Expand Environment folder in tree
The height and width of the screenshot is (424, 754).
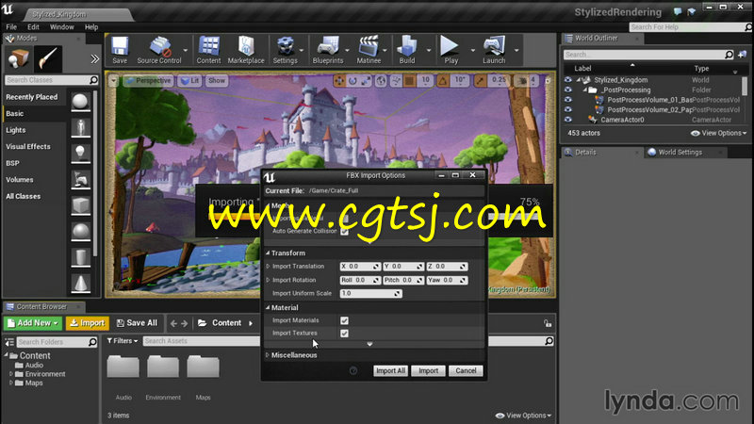tap(11, 374)
